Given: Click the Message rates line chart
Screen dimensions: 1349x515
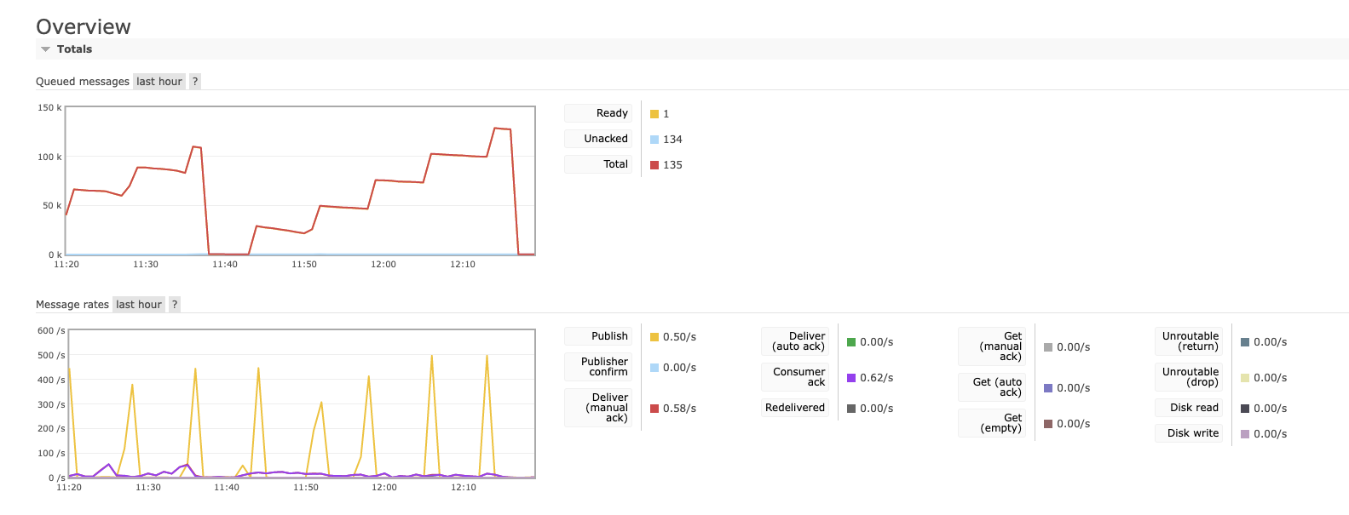Looking at the screenshot, I should (302, 403).
